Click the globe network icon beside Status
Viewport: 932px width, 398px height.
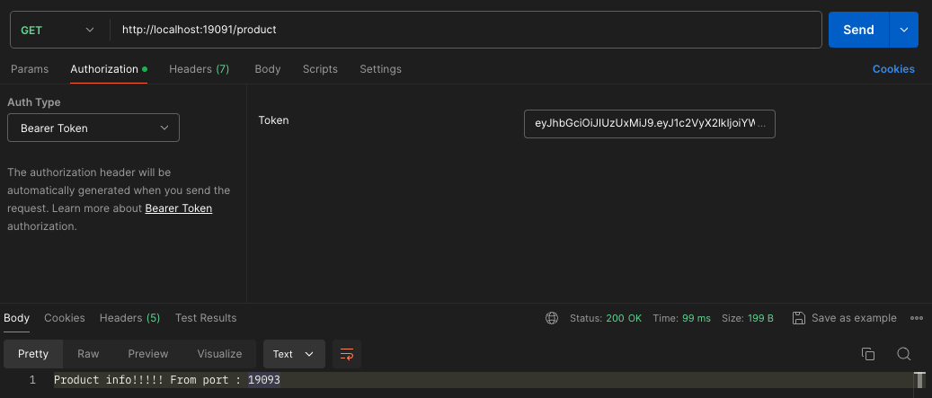click(x=552, y=318)
